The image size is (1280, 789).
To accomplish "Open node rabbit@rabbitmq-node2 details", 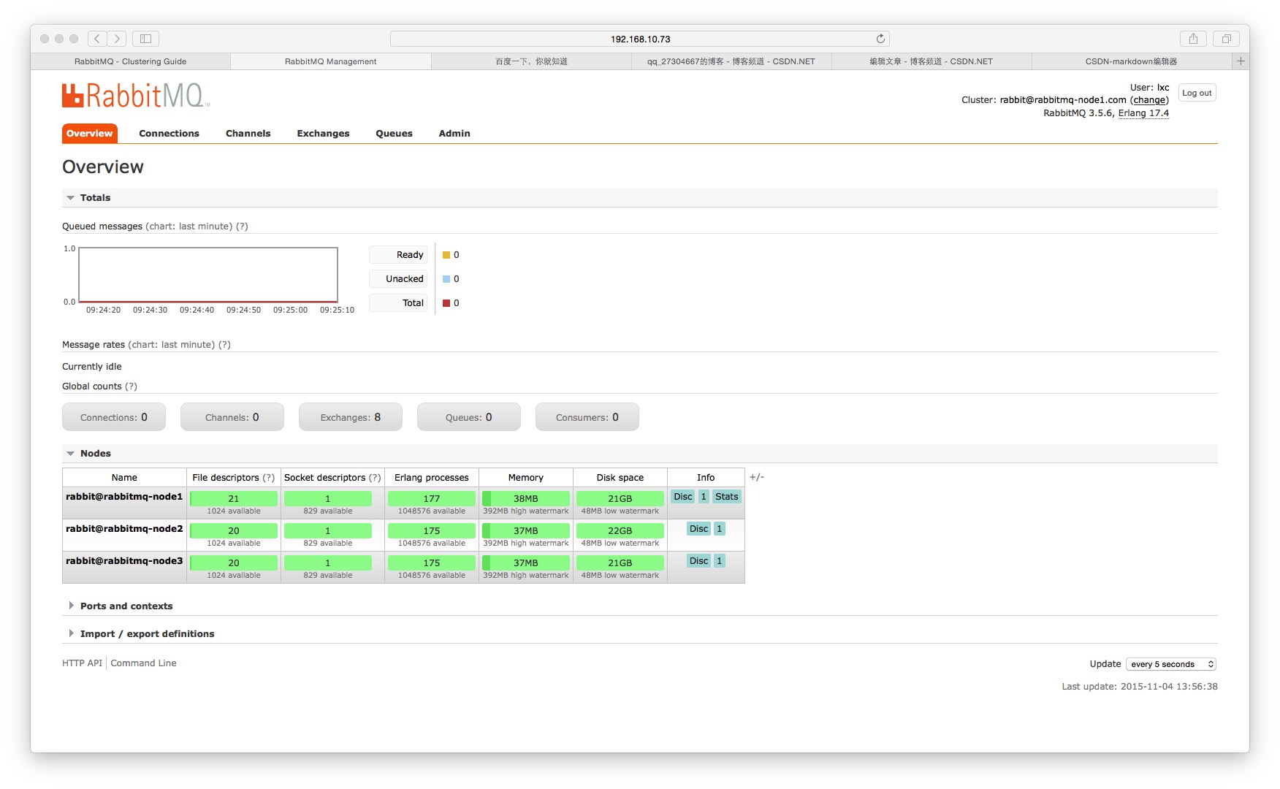I will pyautogui.click(x=124, y=529).
